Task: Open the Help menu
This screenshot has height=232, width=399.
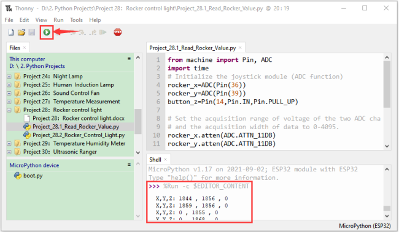Action: [95, 20]
